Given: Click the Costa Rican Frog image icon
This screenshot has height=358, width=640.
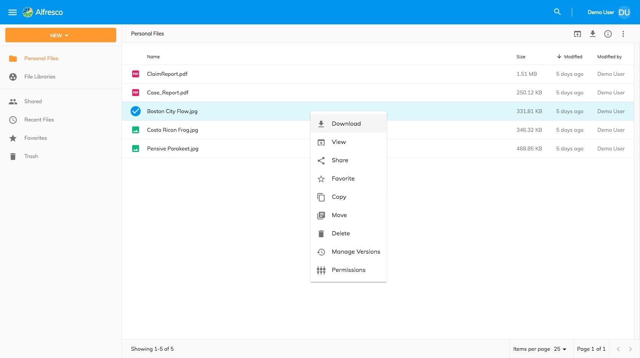Looking at the screenshot, I should click(x=136, y=130).
